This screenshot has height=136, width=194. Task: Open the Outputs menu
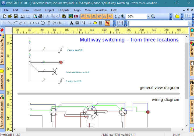[x=64, y=10]
